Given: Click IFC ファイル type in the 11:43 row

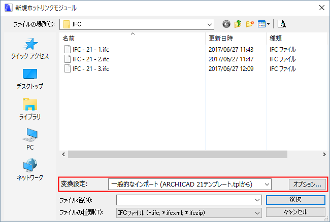Looking at the screenshot, I should tap(283, 50).
